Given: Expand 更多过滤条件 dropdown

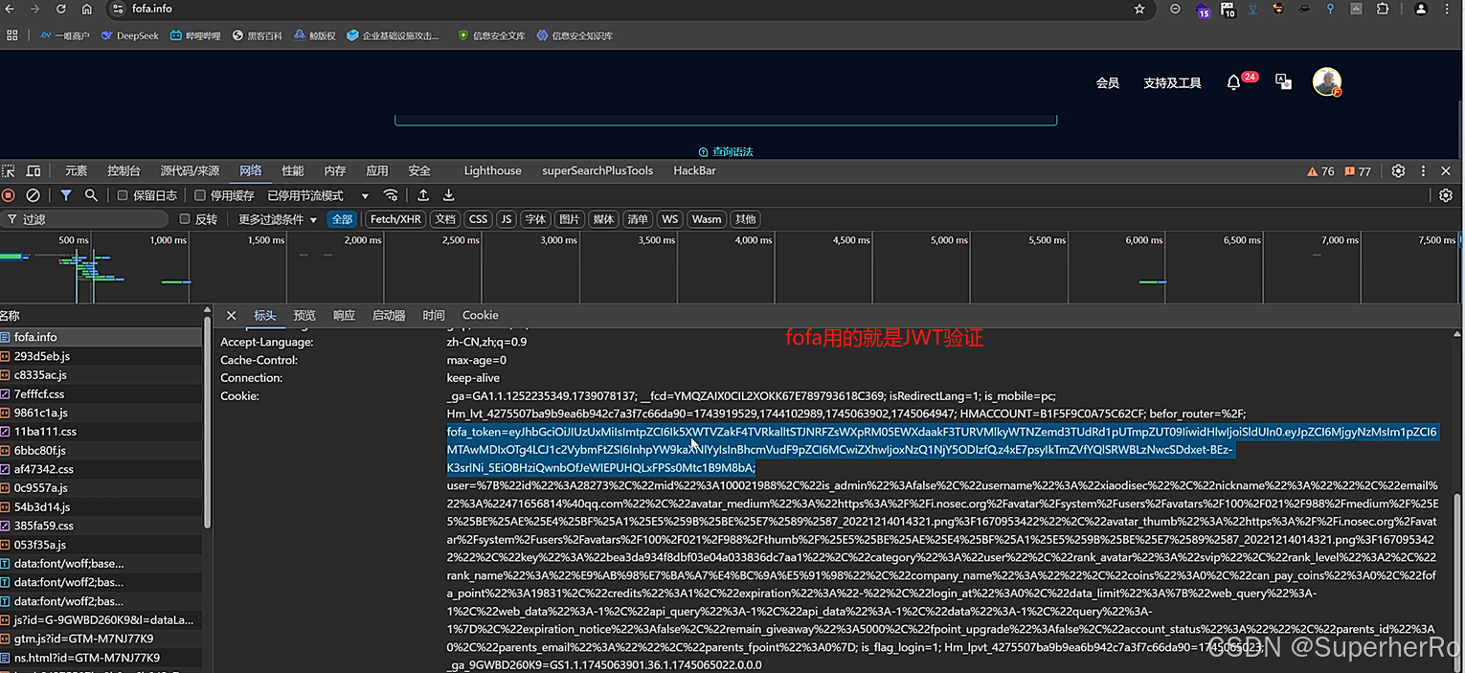Looking at the screenshot, I should click(278, 219).
